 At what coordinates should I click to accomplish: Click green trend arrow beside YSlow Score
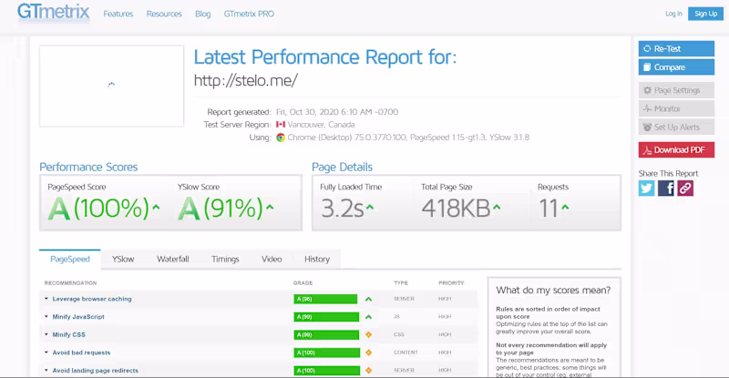[270, 208]
